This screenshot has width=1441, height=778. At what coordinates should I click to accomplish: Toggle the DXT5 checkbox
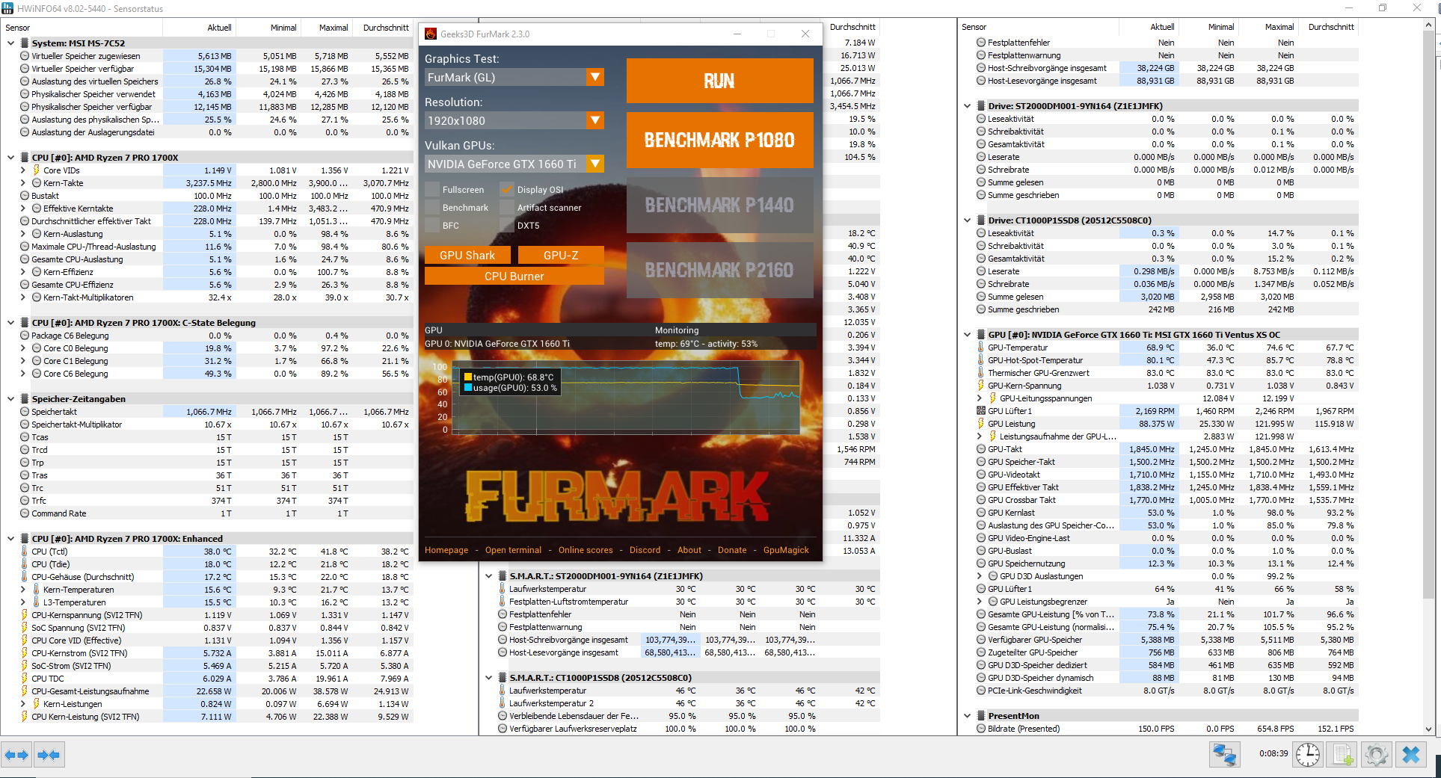[x=506, y=225]
